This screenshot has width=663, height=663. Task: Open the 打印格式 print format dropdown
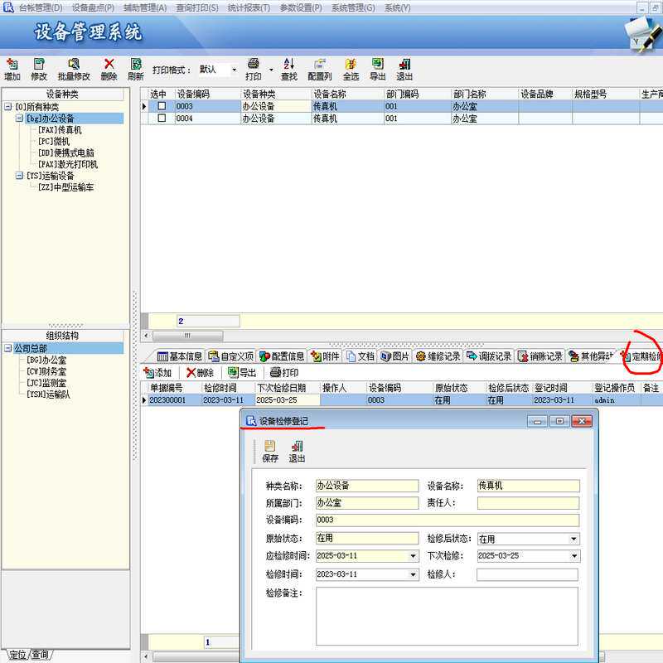tap(235, 70)
